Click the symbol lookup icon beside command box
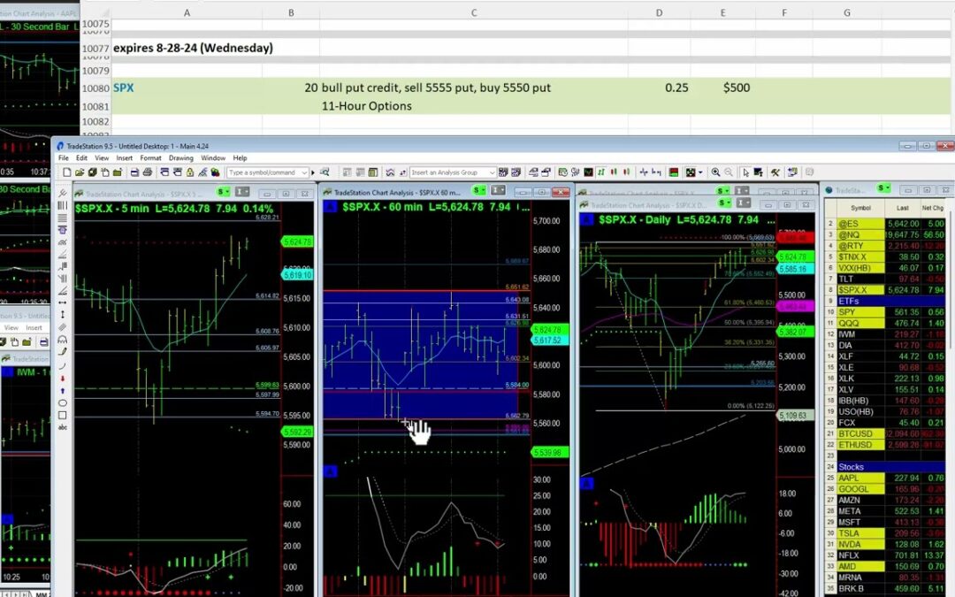955x597 pixels. tap(325, 172)
